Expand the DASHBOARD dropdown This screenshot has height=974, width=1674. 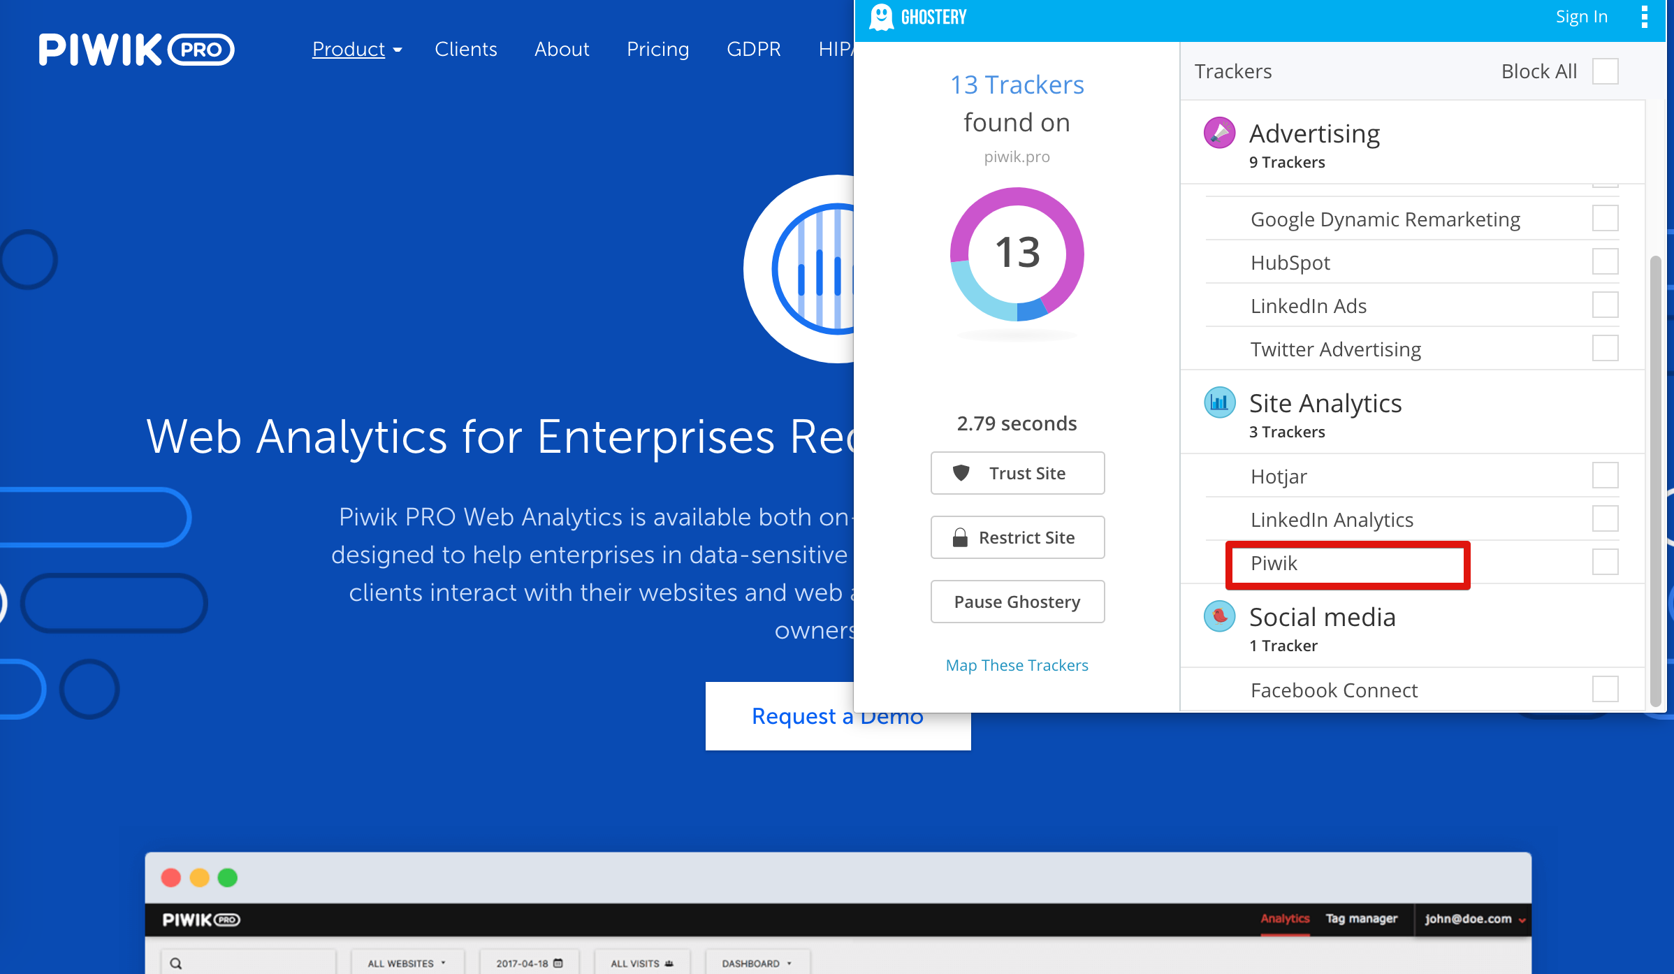tap(757, 964)
